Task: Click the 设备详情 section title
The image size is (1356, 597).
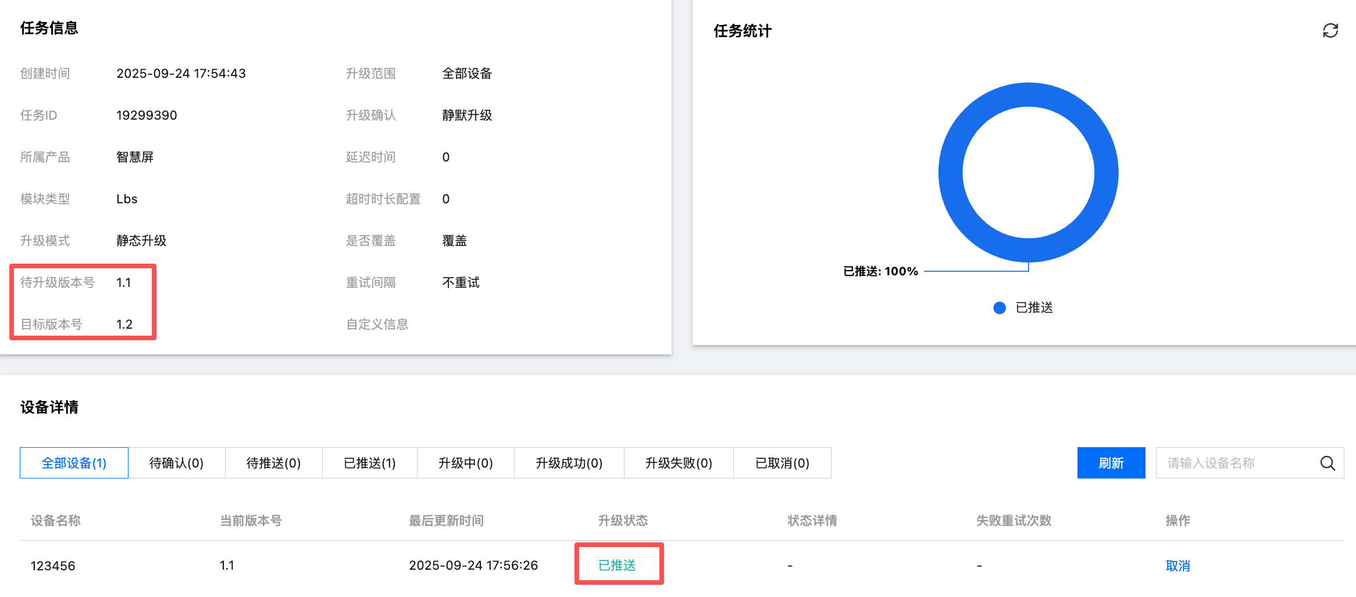Action: [x=49, y=407]
